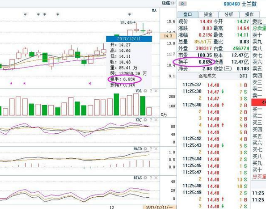Screen dimensions: 266x209
Task: Click the R margin-trading badge
Action: coord(182,4)
